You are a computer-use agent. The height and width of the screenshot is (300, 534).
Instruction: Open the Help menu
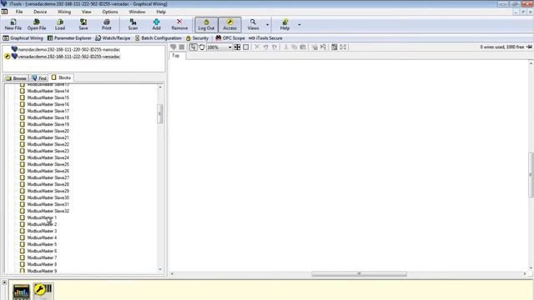coord(161,12)
